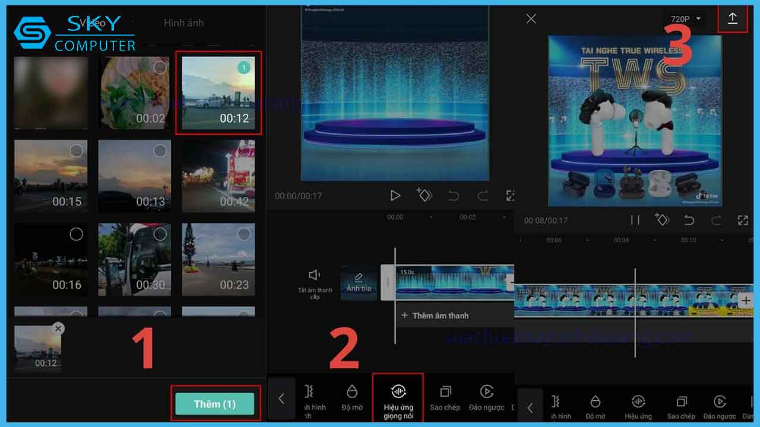
Task: Add a keyframe on the 00:00/00:17 screen
Action: (424, 195)
